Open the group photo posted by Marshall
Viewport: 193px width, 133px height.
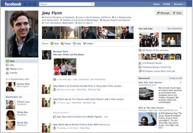coord(65,67)
